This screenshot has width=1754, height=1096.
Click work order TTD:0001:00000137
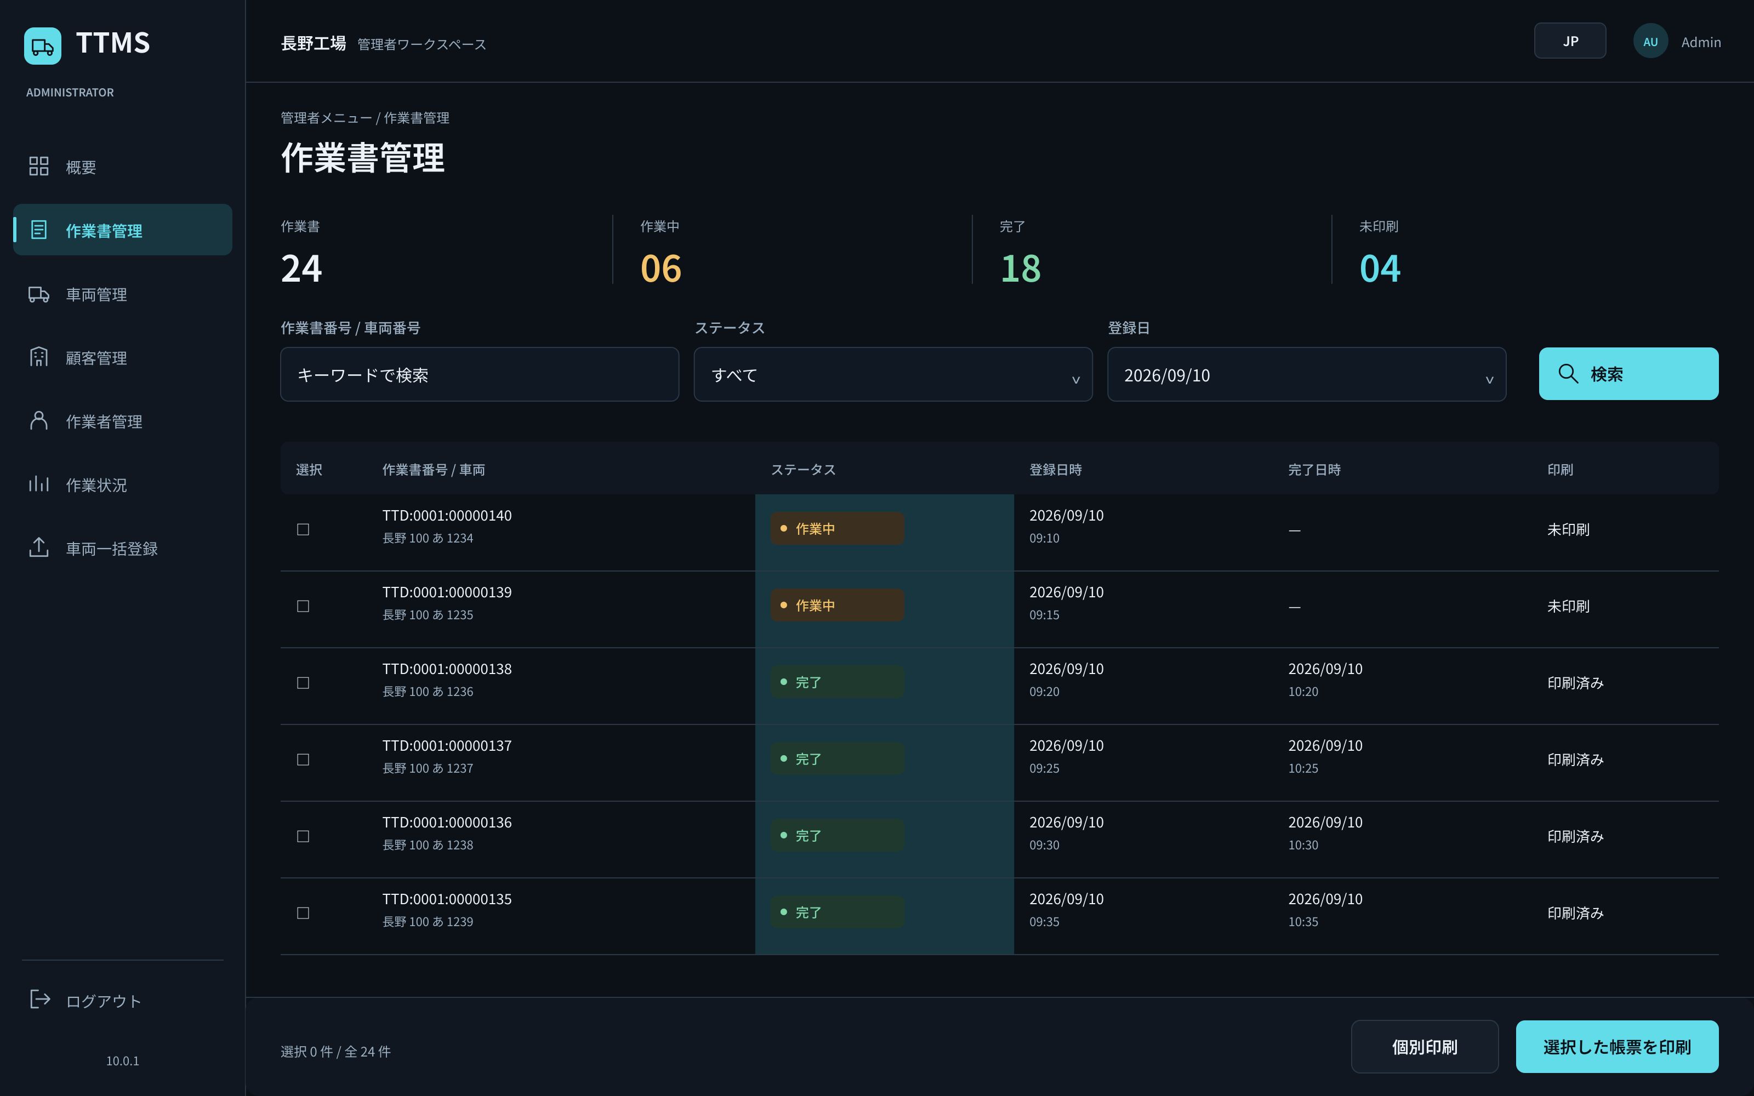tap(447, 746)
